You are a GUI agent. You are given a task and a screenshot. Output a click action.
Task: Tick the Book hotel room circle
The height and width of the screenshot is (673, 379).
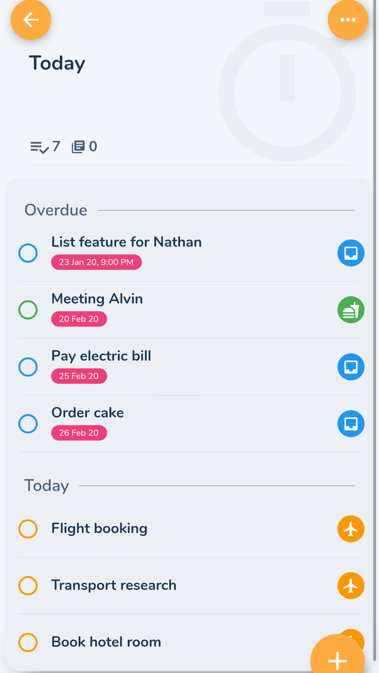28,643
